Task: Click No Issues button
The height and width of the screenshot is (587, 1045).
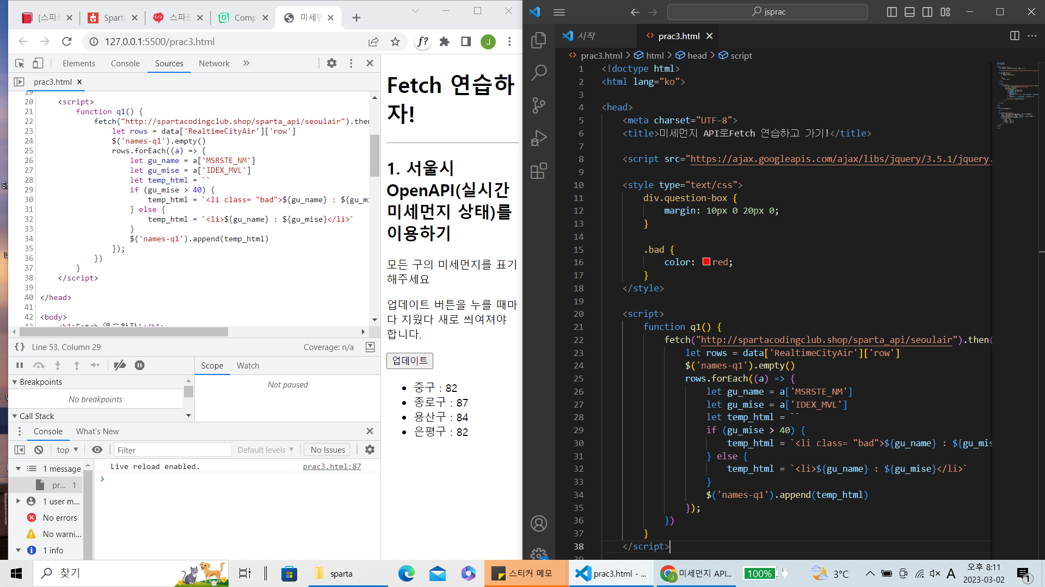Action: pos(328,450)
